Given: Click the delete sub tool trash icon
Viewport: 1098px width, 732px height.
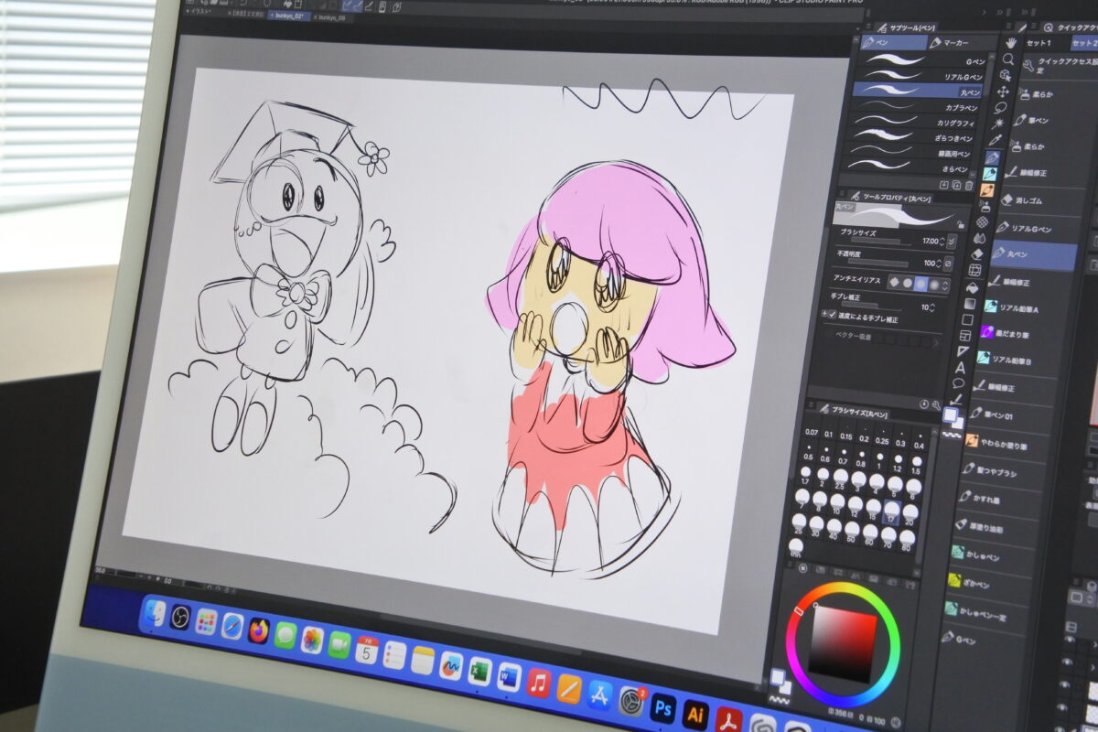Looking at the screenshot, I should (969, 185).
